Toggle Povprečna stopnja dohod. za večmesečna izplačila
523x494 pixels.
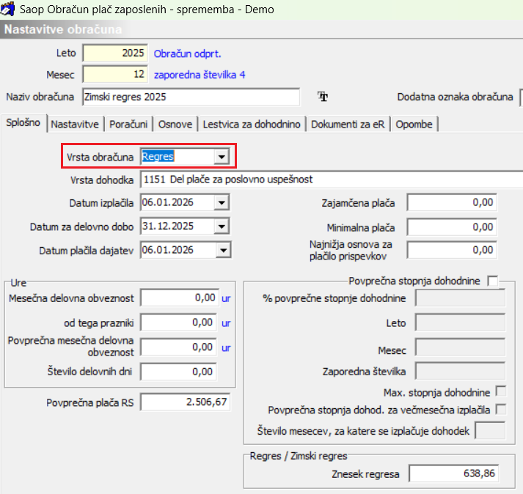[x=501, y=409]
